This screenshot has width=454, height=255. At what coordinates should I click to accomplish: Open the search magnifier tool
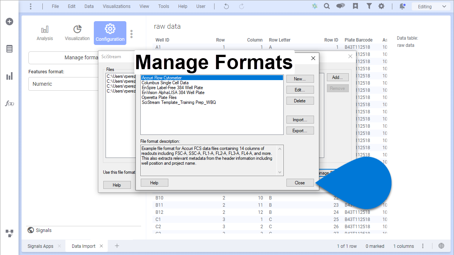pos(327,6)
